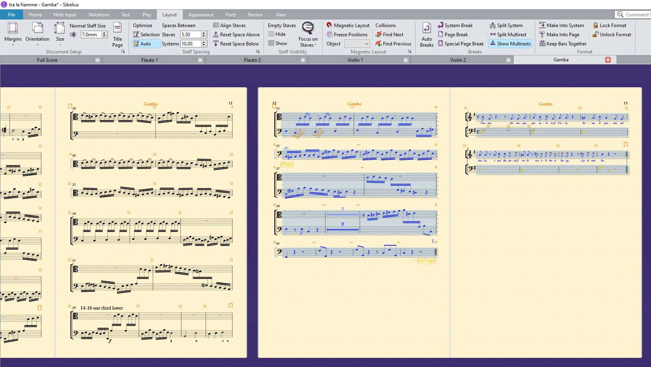Click Find Next collision
This screenshot has height=367, width=651.
tap(389, 35)
